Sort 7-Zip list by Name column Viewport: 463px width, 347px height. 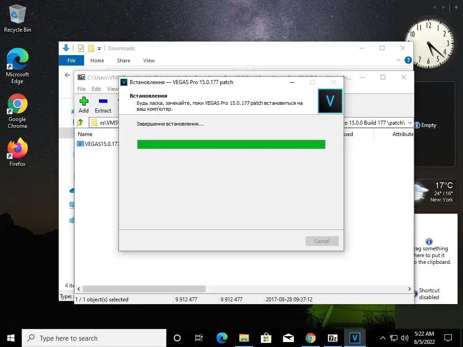coord(85,134)
